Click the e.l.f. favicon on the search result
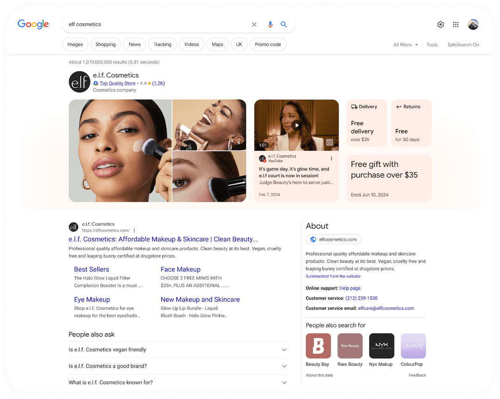The width and height of the screenshot is (500, 399). pos(74,227)
